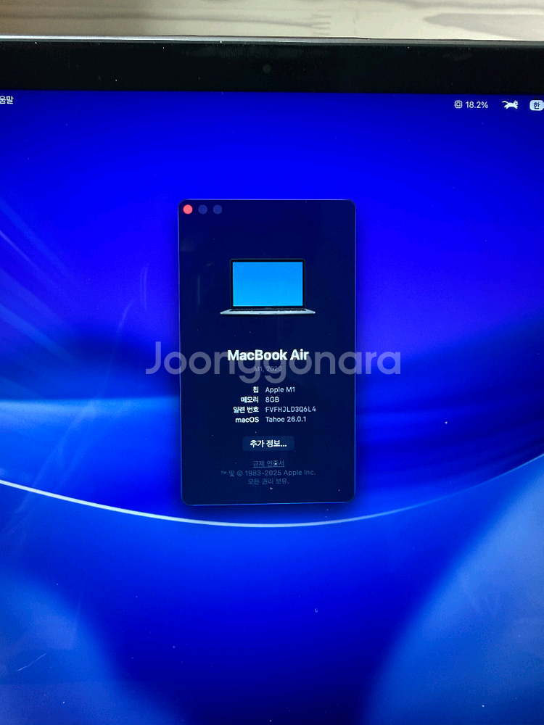Click the MacBook Air title text

point(268,355)
